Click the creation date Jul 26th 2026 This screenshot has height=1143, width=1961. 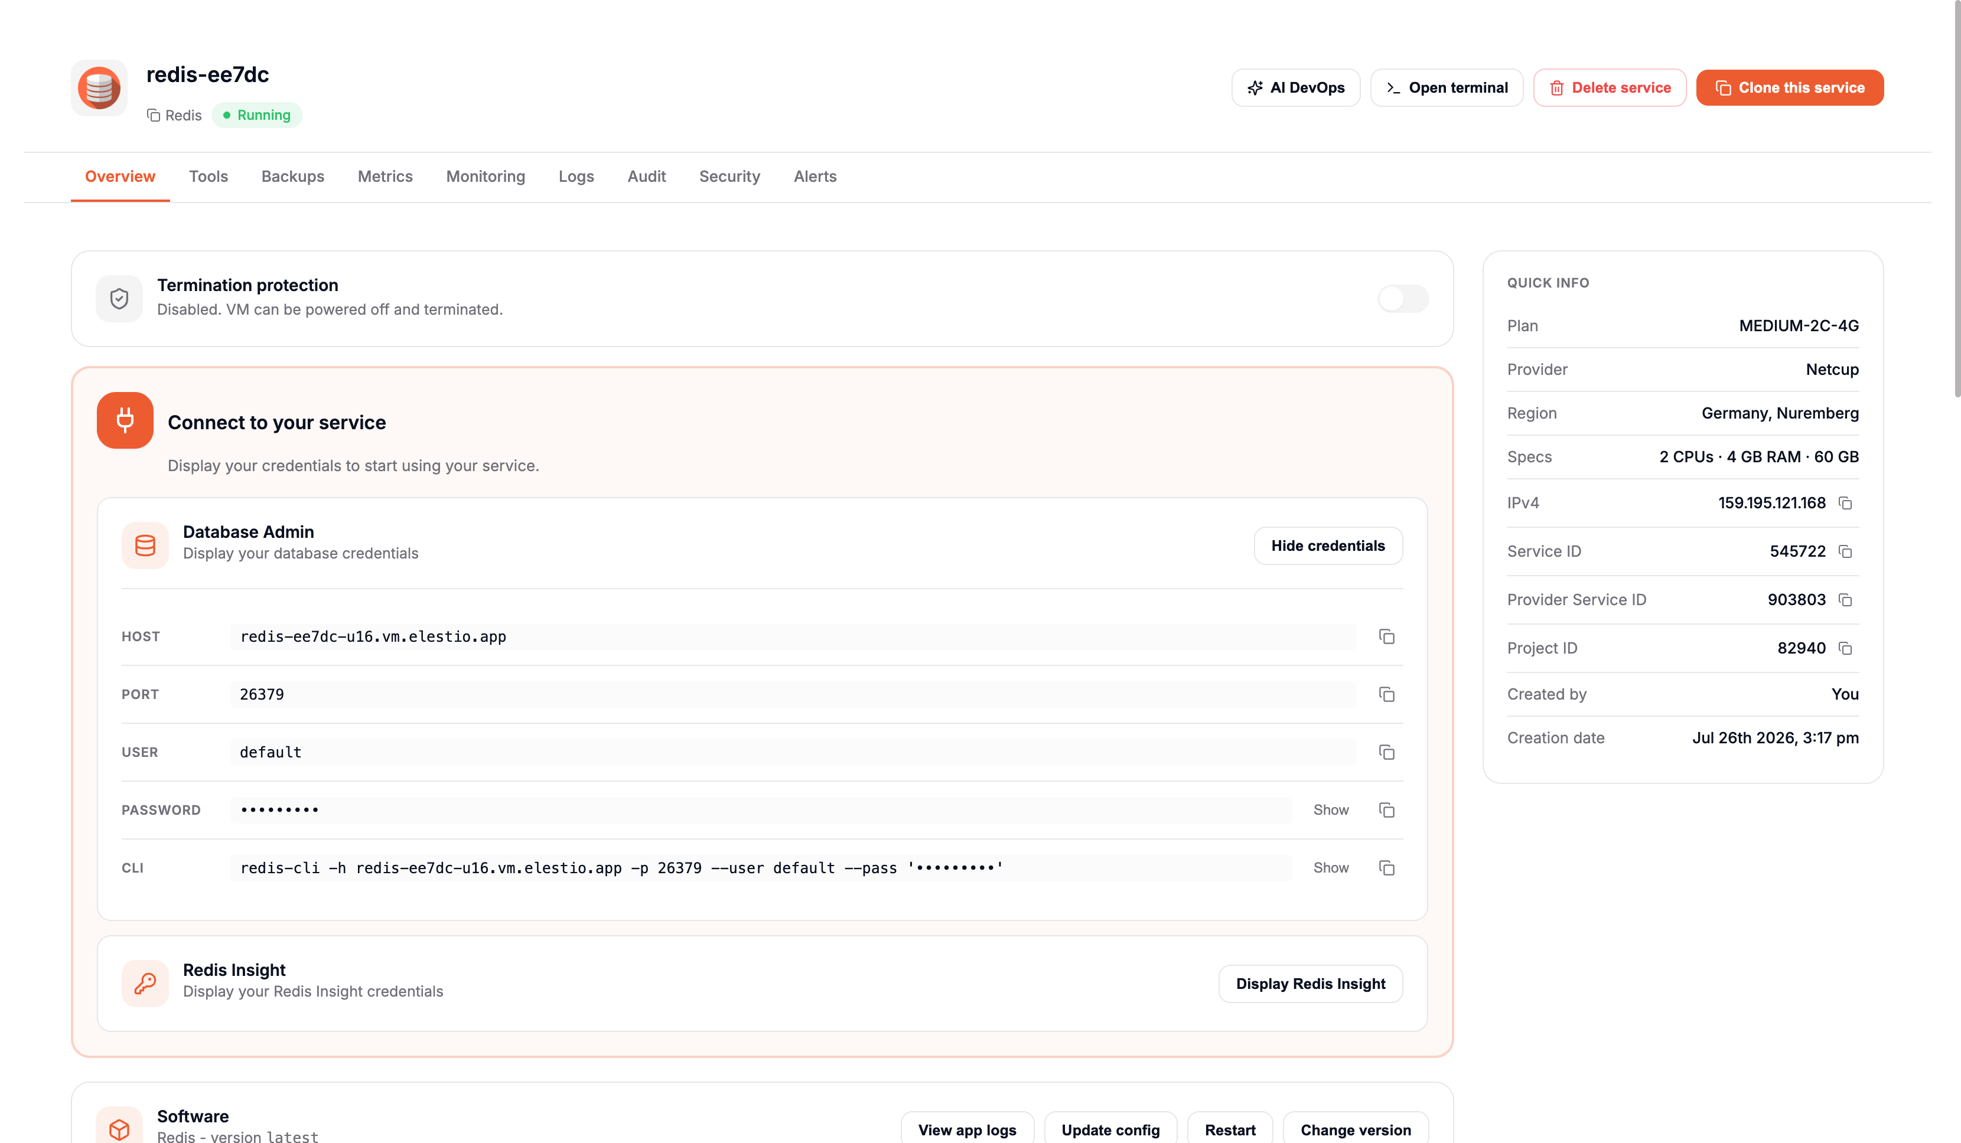(x=1775, y=737)
